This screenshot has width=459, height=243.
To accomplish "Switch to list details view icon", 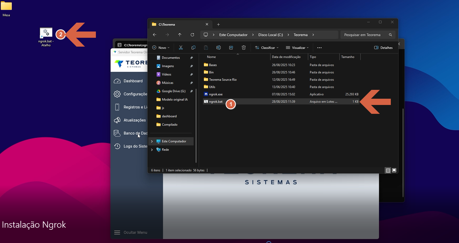I will coord(388,170).
